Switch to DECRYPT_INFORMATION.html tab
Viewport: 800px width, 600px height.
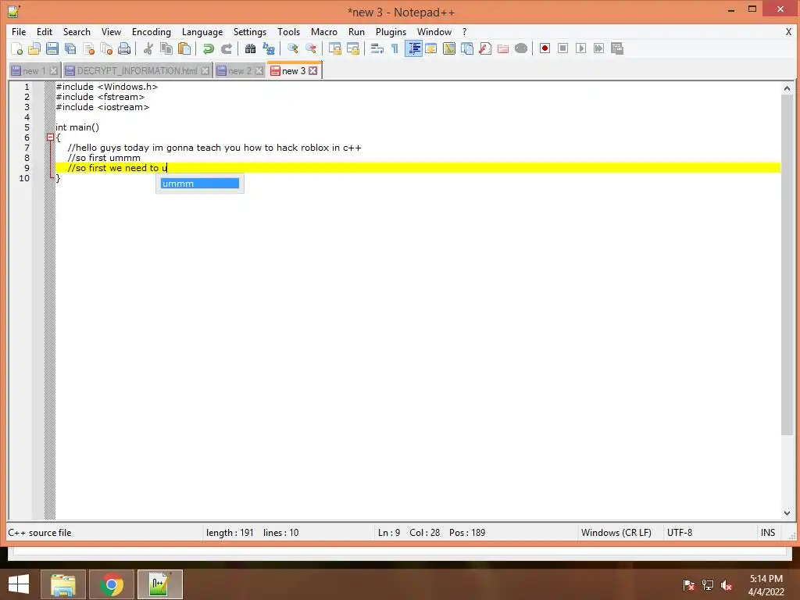[x=137, y=71]
